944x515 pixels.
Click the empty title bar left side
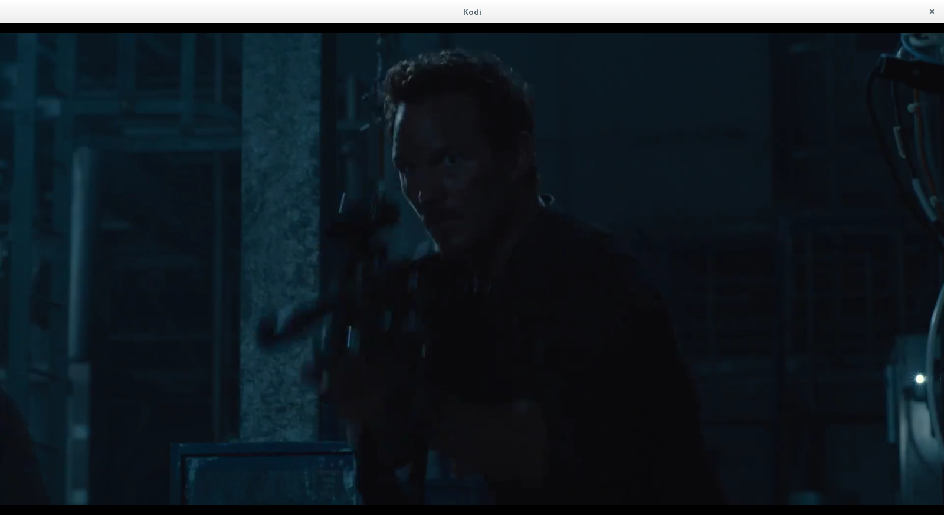tap(177, 12)
